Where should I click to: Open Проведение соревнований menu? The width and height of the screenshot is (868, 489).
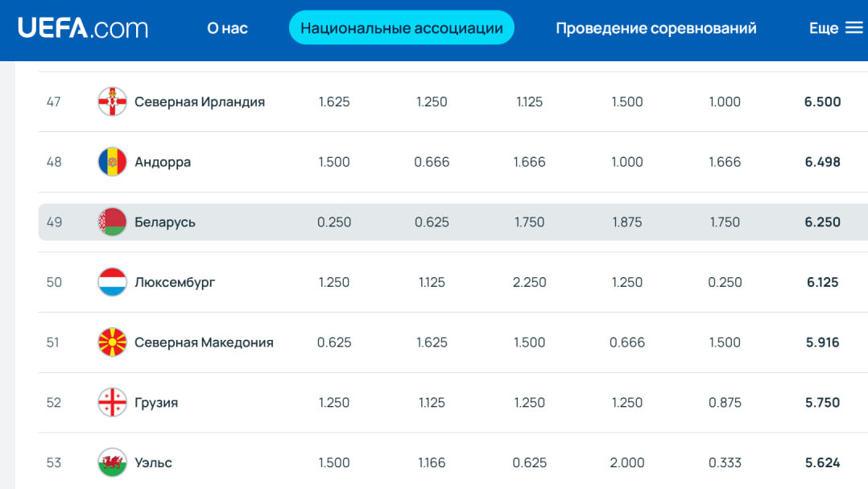click(x=656, y=27)
